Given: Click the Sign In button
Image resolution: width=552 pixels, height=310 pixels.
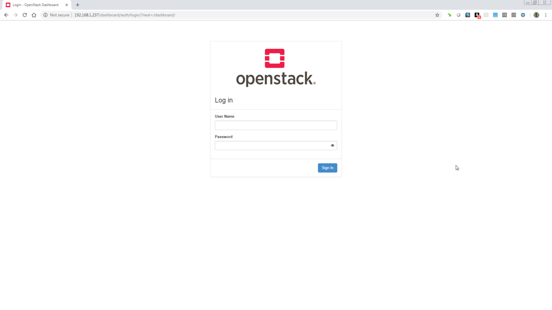Looking at the screenshot, I should click(327, 168).
